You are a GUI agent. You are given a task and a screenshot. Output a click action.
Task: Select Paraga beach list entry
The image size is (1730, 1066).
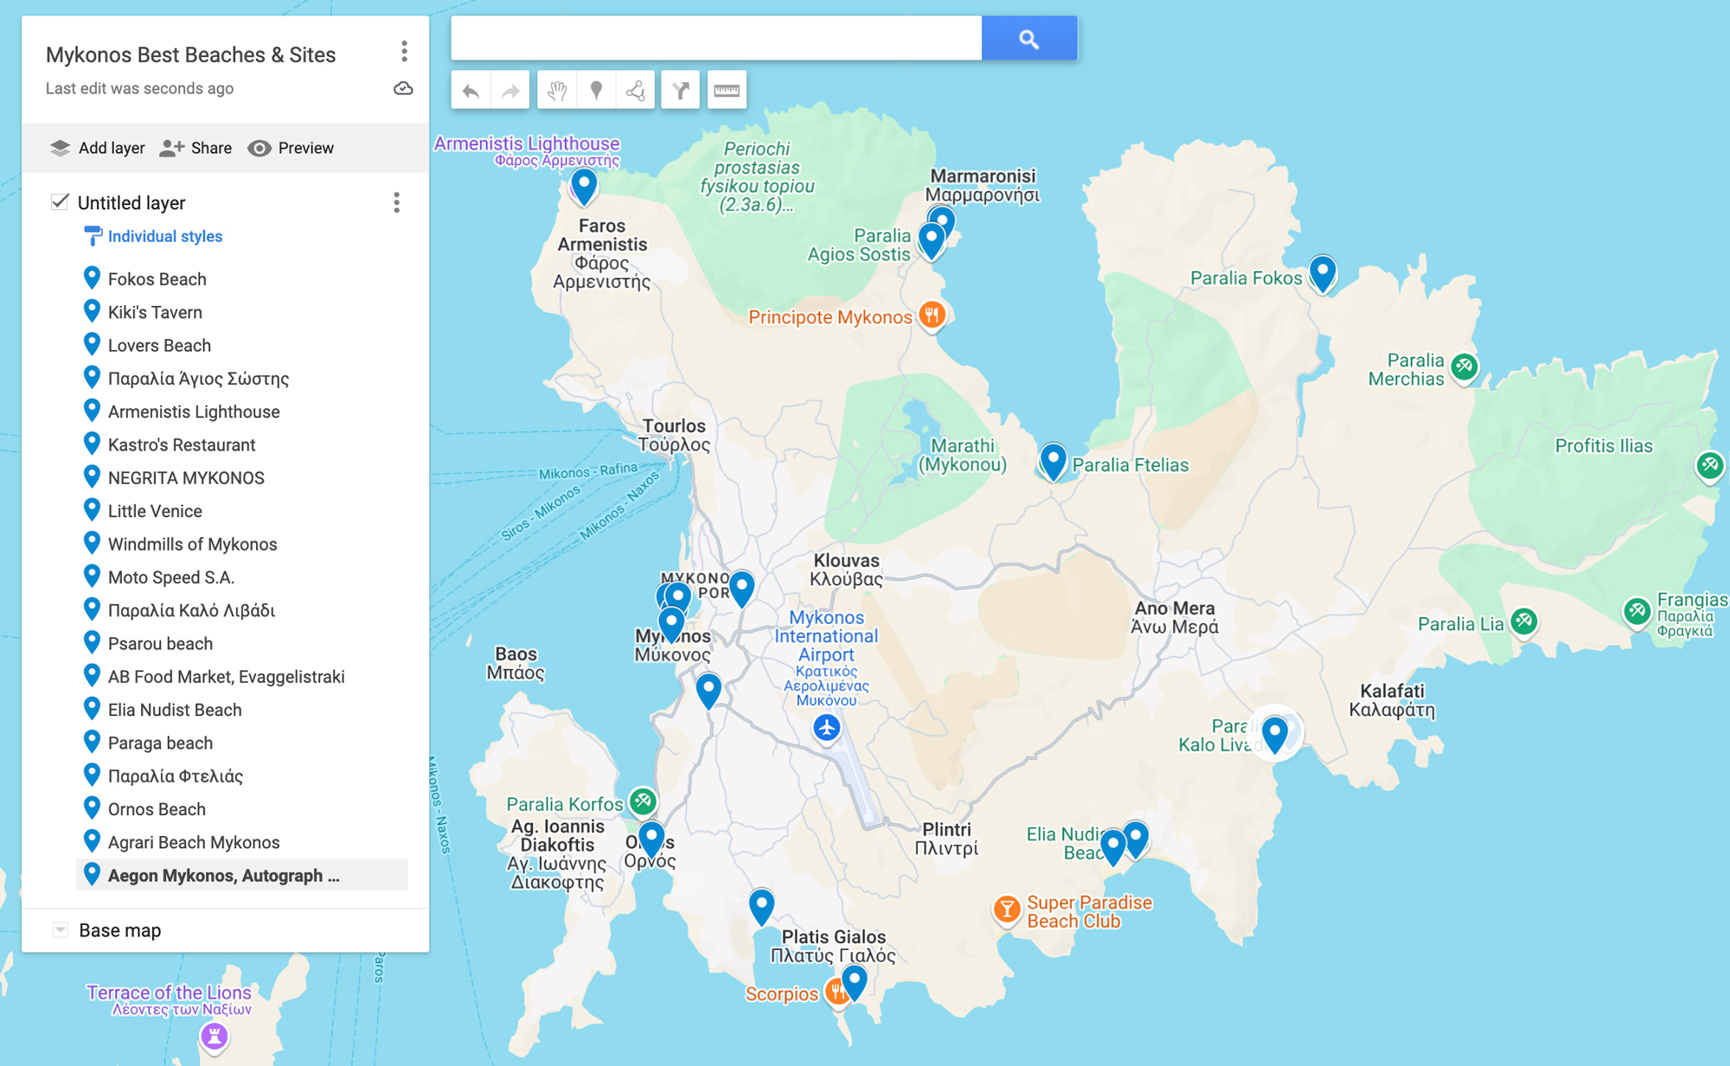click(x=242, y=743)
